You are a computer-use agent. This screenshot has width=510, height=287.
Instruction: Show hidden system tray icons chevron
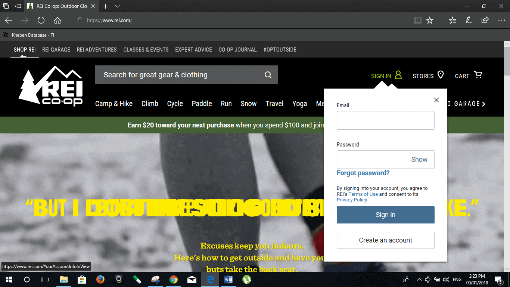pyautogui.click(x=419, y=280)
